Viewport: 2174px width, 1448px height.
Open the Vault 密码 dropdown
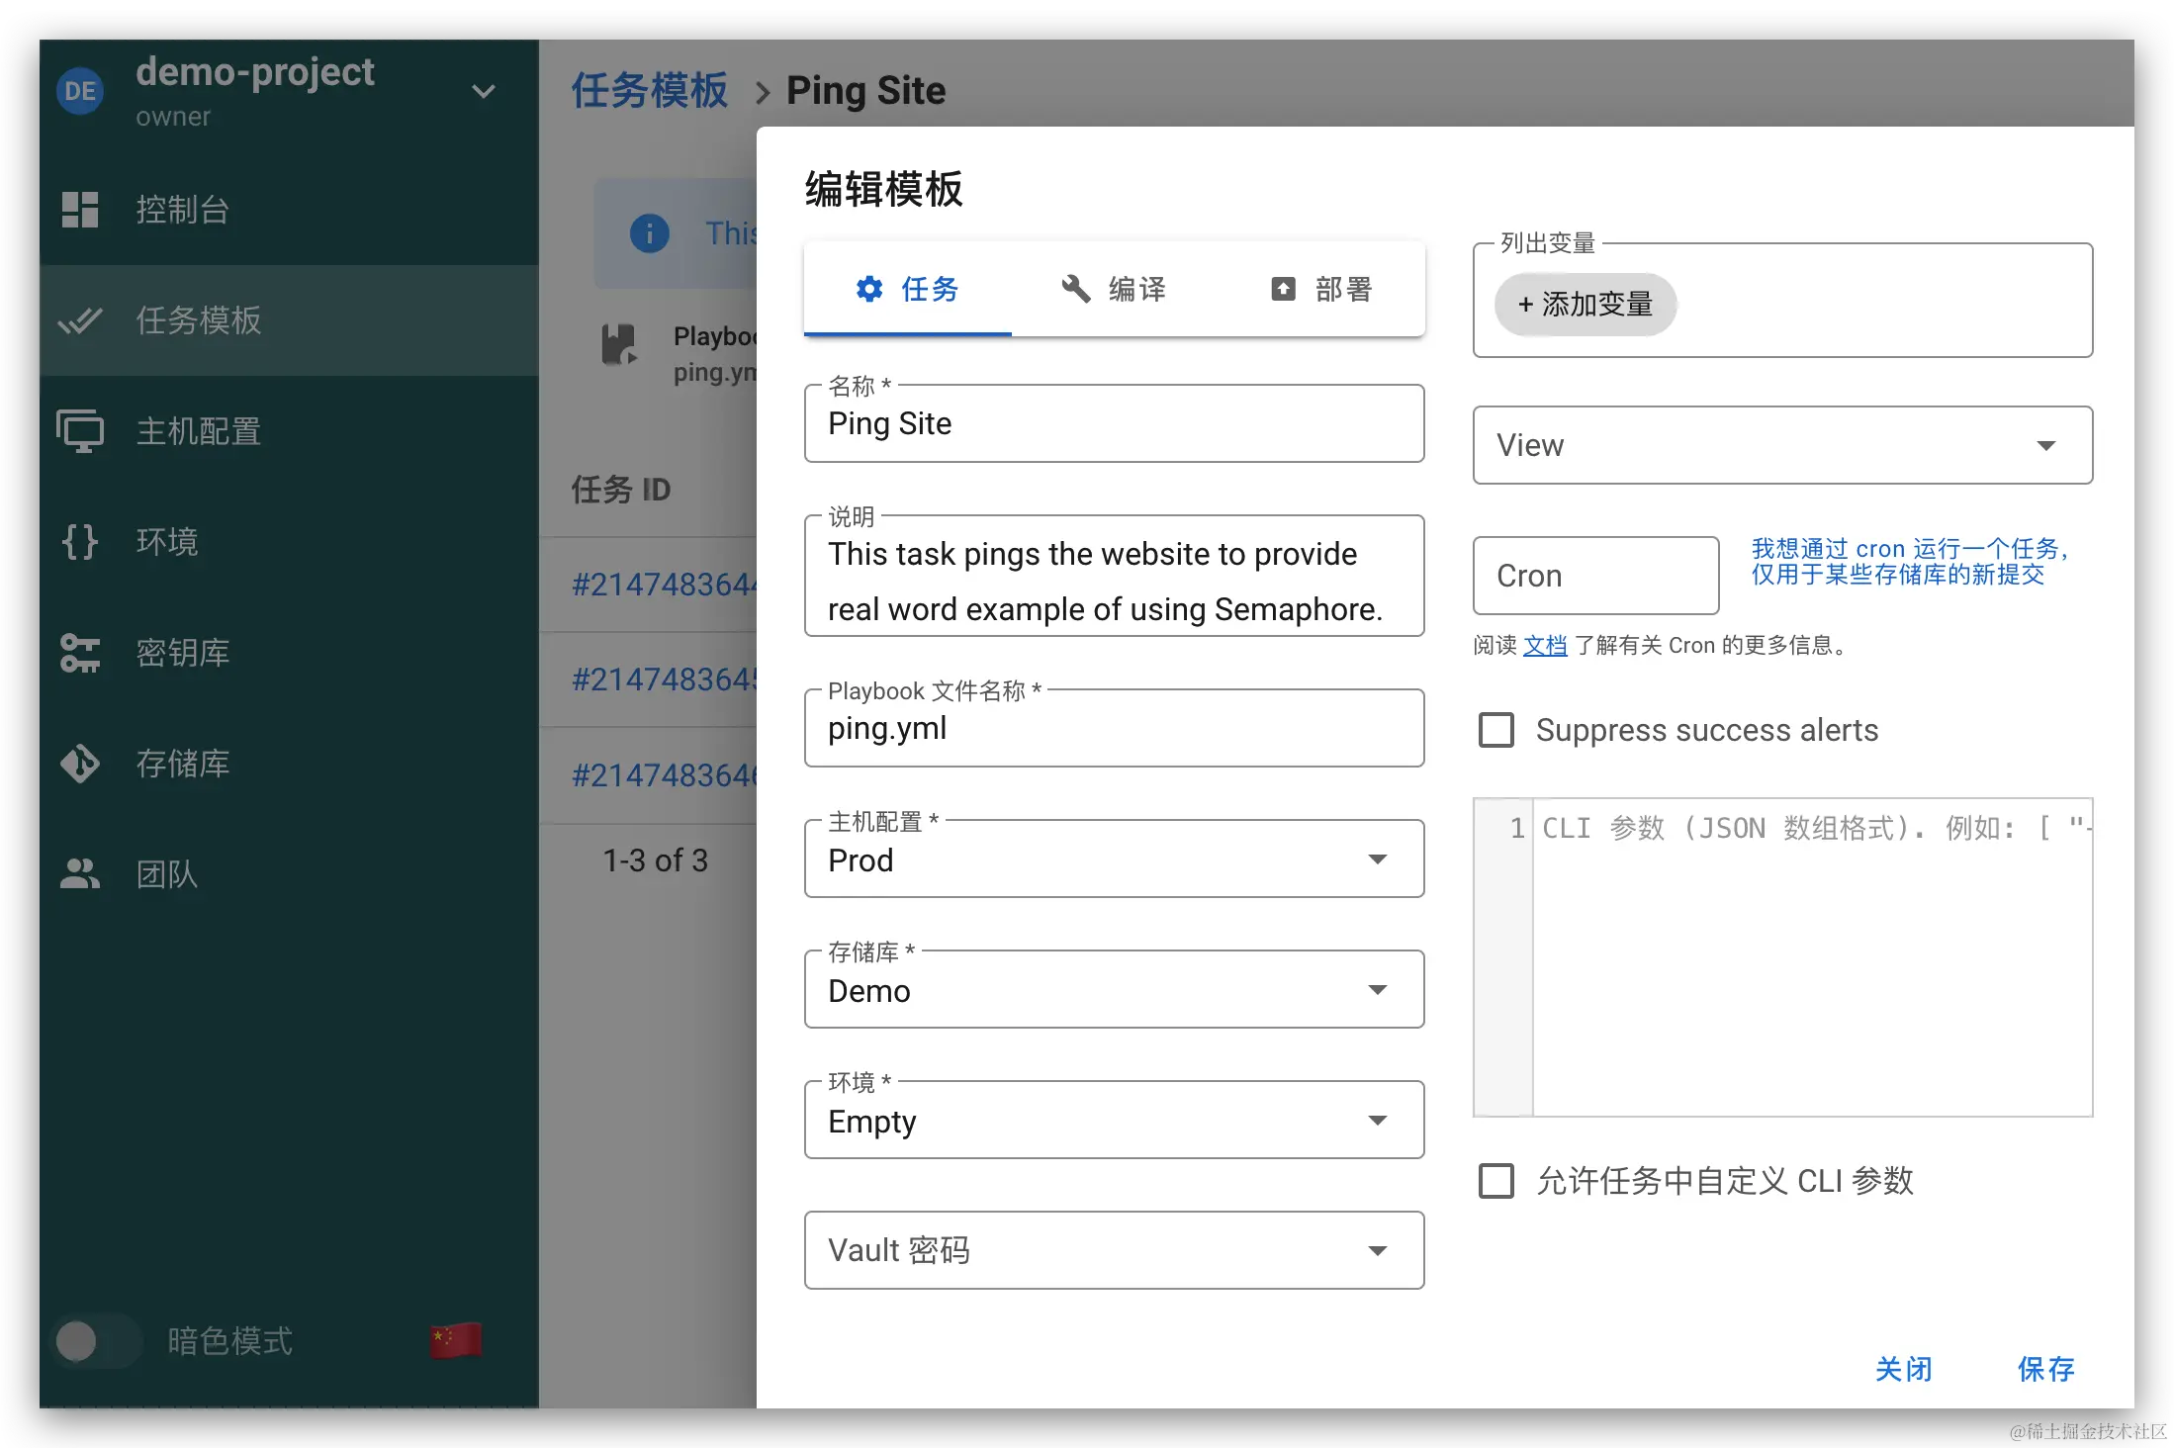[x=1114, y=1250]
